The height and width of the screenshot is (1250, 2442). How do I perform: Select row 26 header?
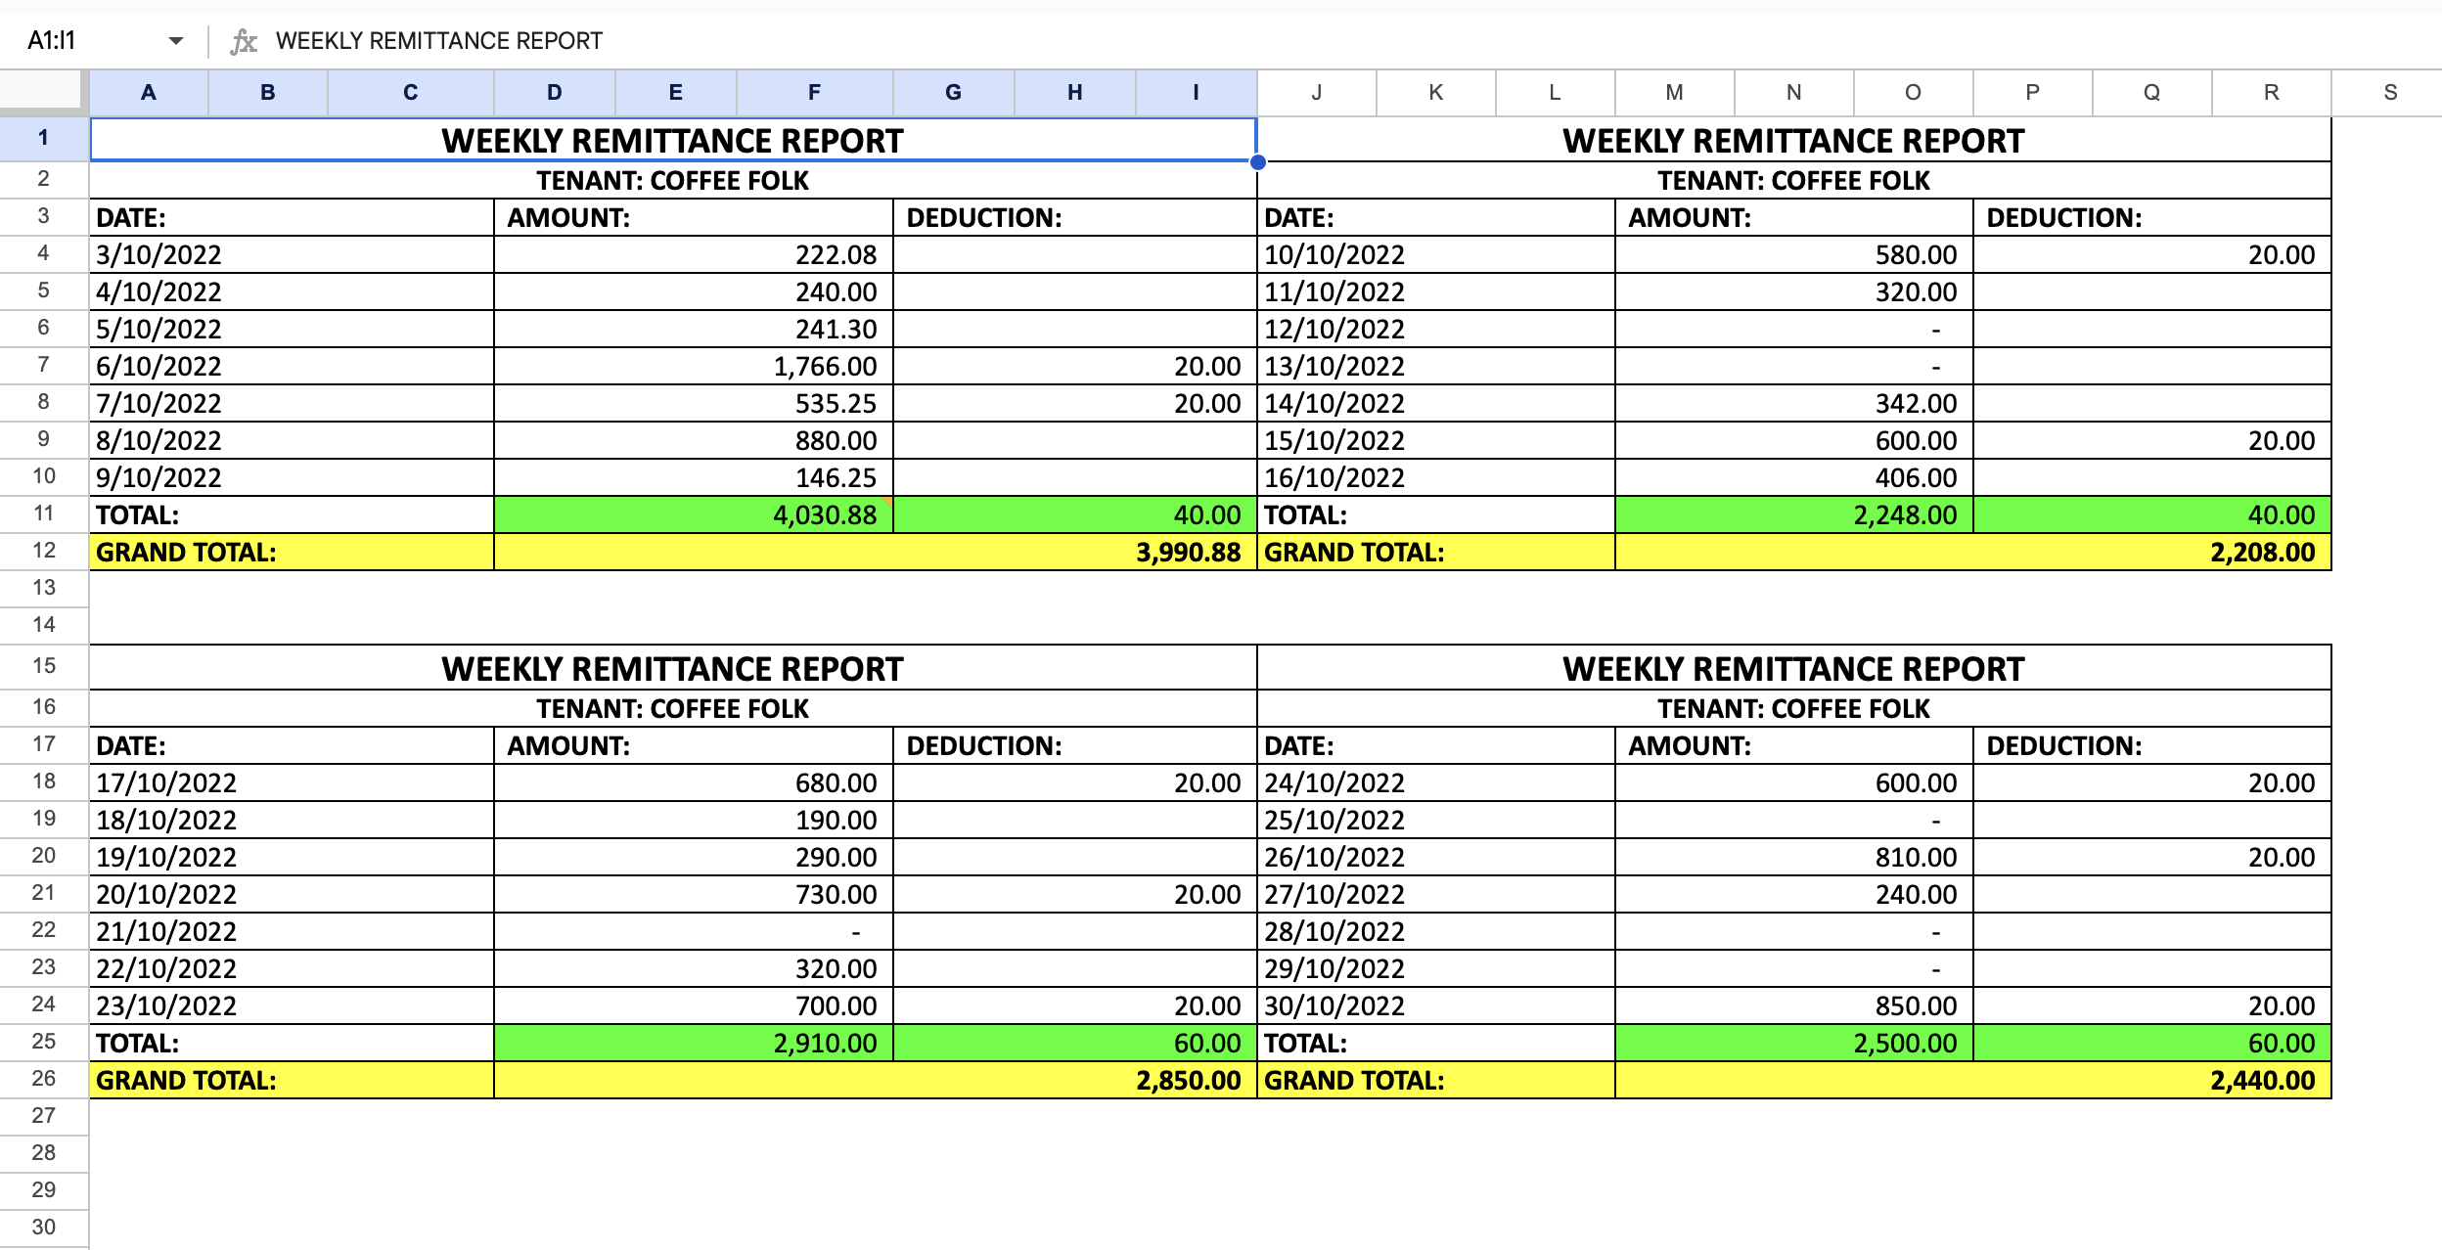44,1079
